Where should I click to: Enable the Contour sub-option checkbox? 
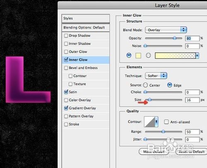(x=70, y=76)
